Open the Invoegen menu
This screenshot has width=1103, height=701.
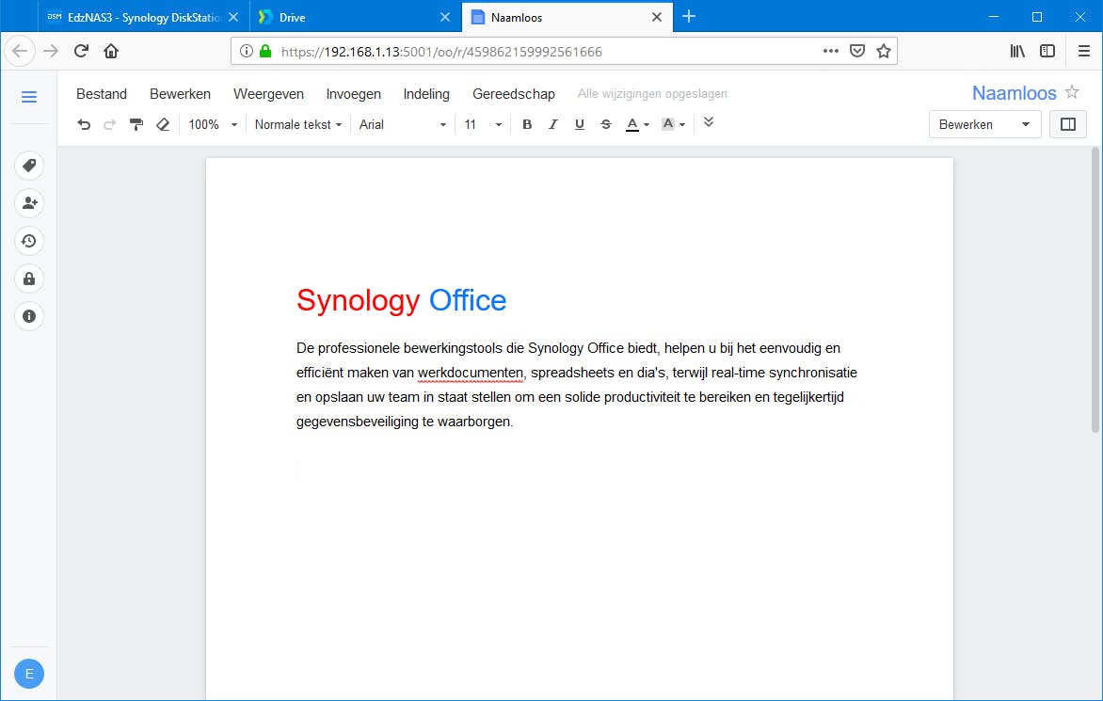pos(353,93)
